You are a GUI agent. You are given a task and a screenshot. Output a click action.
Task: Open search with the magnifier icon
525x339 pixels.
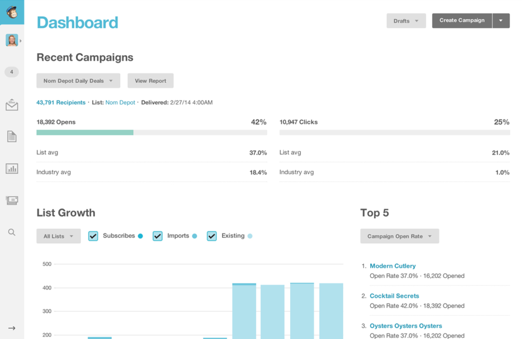coord(11,232)
